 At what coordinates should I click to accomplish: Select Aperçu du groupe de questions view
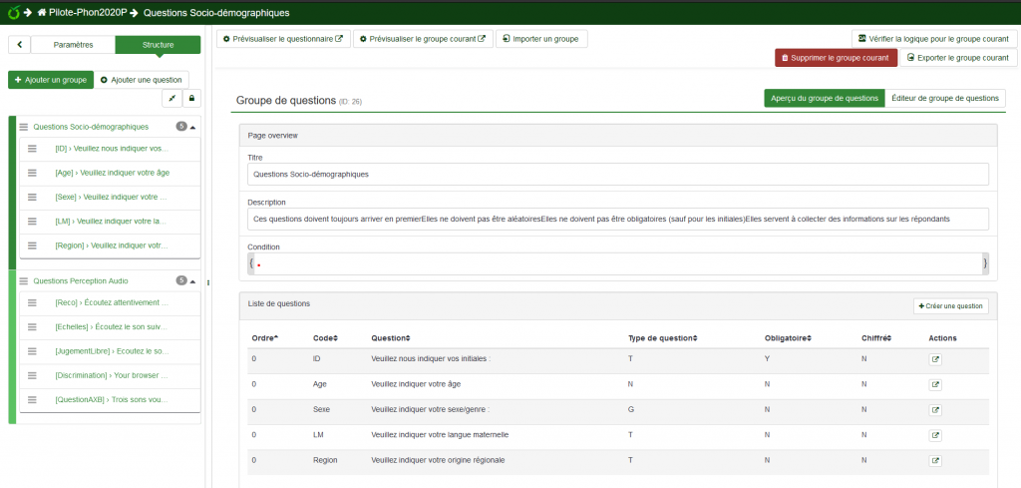[825, 98]
